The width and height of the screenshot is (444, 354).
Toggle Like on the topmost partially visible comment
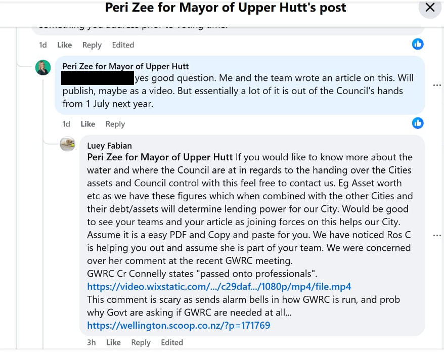pos(64,45)
